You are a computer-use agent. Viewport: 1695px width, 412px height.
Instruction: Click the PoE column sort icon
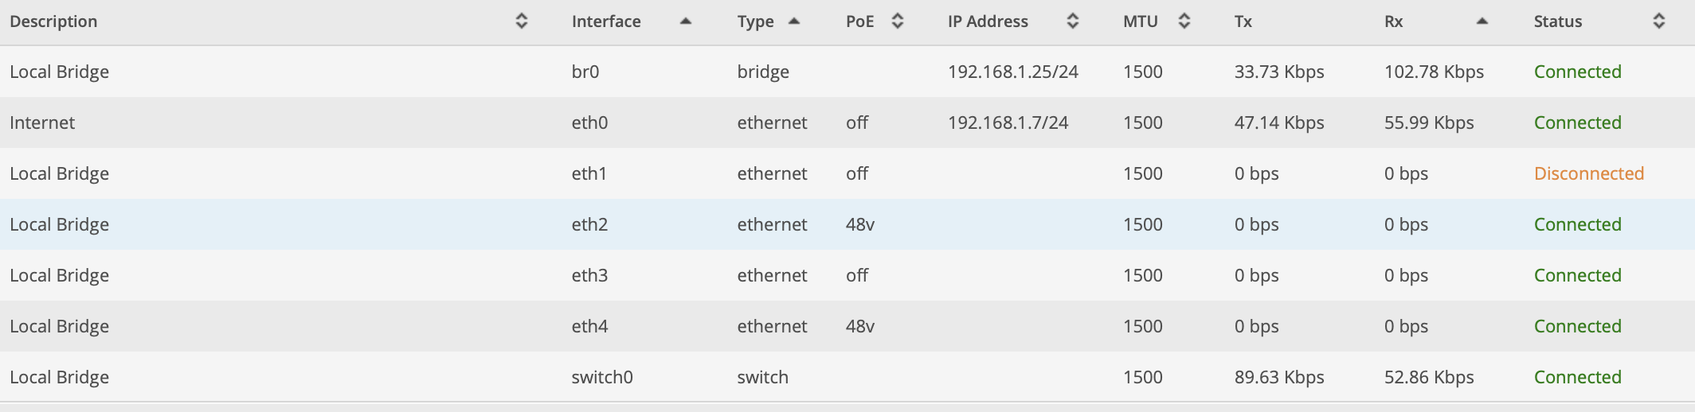click(x=898, y=21)
